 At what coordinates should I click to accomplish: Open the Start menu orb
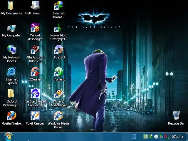[x=9, y=137]
